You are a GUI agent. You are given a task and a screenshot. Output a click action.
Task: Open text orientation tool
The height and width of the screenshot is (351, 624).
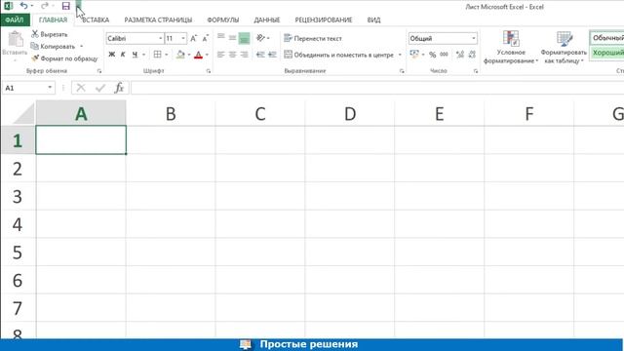[260, 38]
